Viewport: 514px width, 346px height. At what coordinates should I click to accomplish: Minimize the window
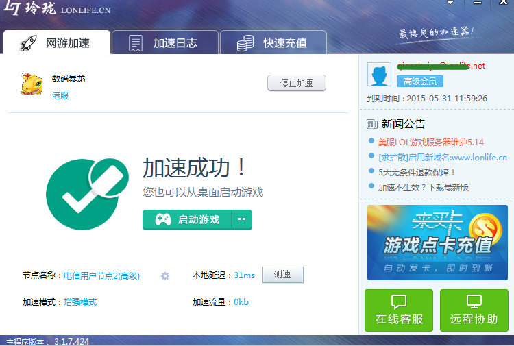(x=478, y=3)
